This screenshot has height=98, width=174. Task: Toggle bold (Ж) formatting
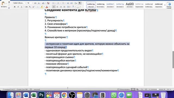point(14,7)
